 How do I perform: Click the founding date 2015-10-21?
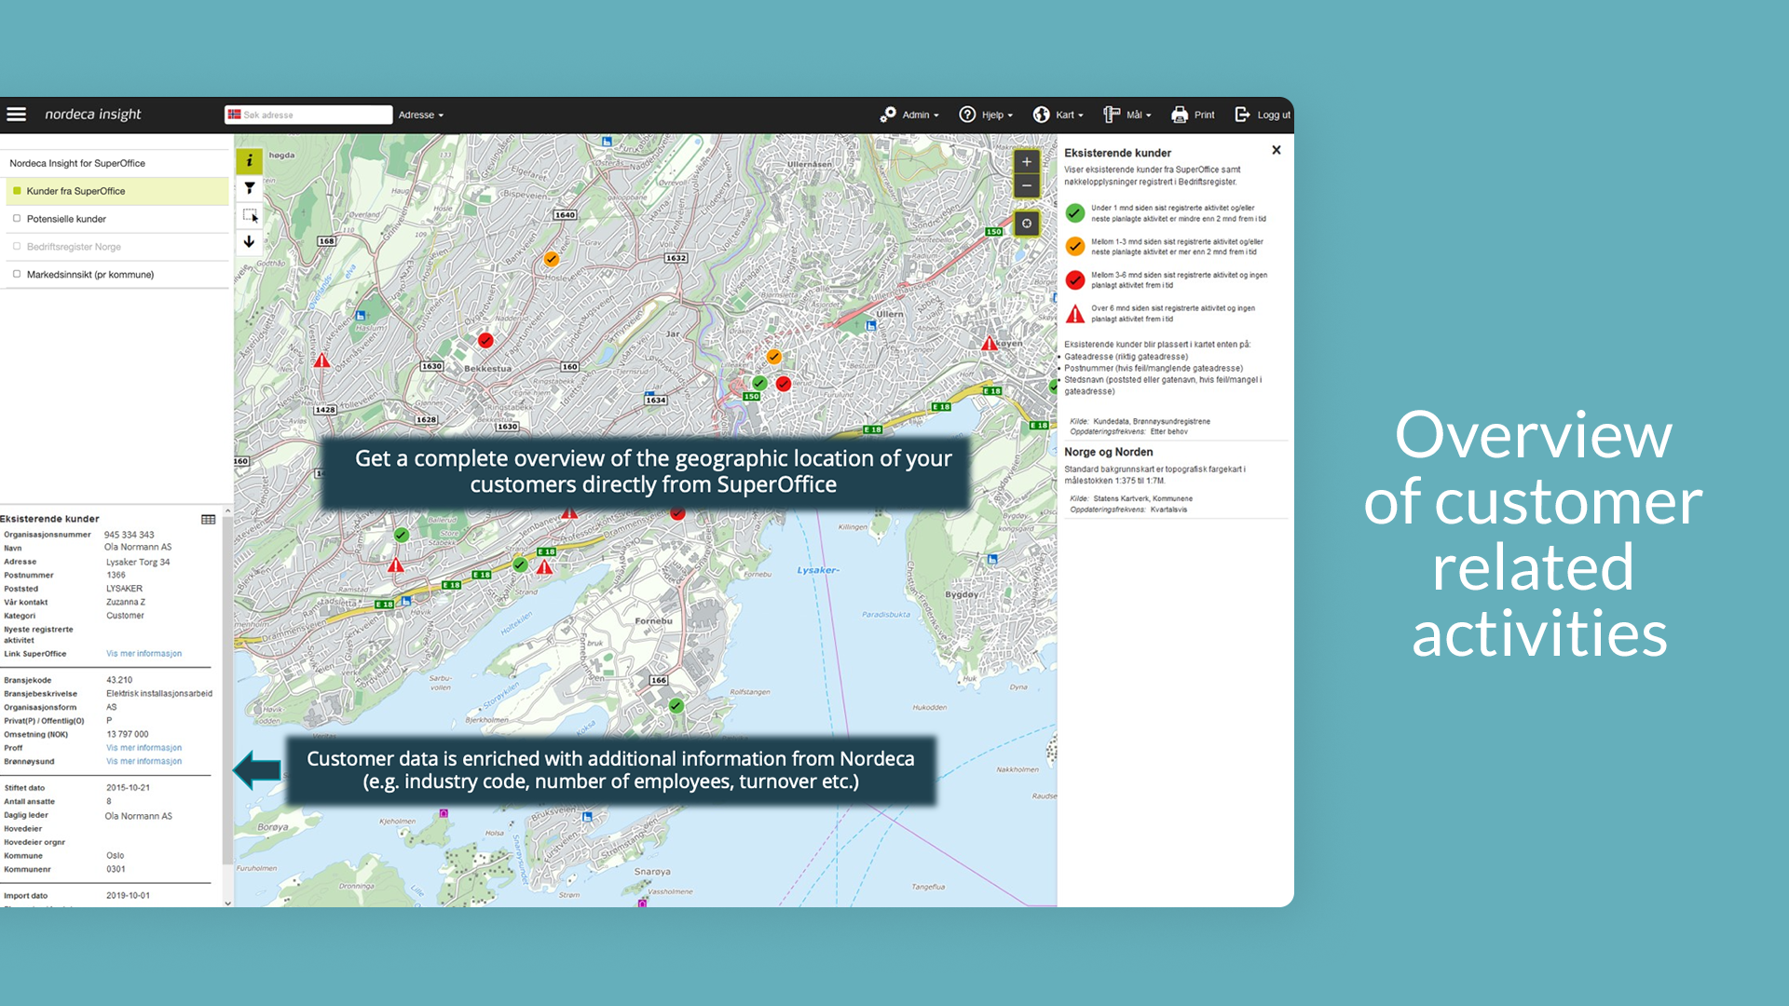(x=128, y=788)
